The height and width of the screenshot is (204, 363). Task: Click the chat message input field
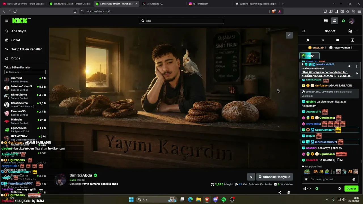pos(330,179)
